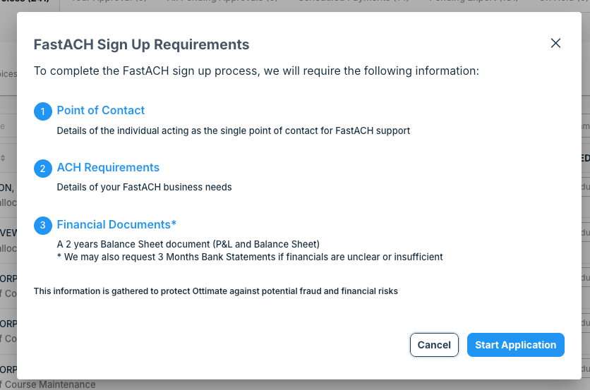
Task: Close the FastACH requirements dialog with X
Action: click(x=555, y=43)
